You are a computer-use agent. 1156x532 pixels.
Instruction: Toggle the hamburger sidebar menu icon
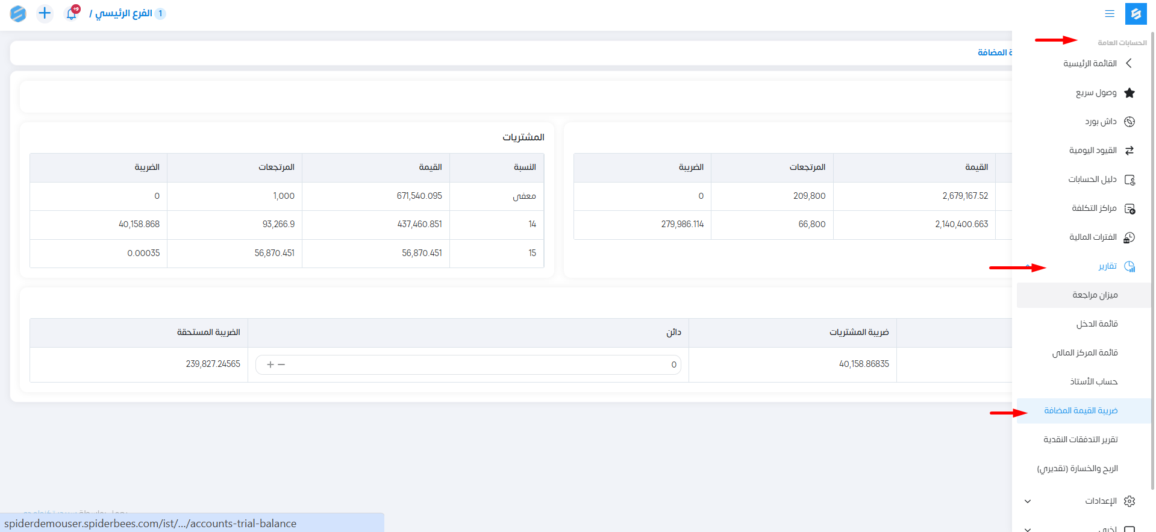pyautogui.click(x=1110, y=13)
